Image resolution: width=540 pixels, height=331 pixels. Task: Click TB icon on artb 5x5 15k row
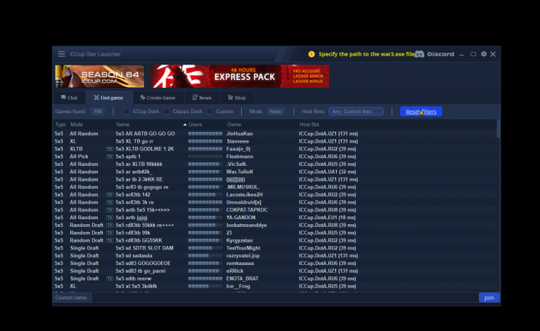point(110,210)
